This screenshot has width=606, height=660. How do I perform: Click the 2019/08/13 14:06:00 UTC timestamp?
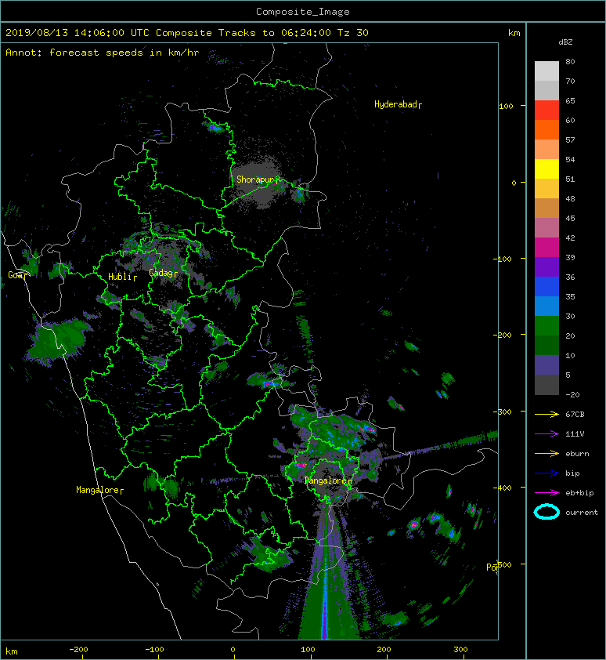78,33
